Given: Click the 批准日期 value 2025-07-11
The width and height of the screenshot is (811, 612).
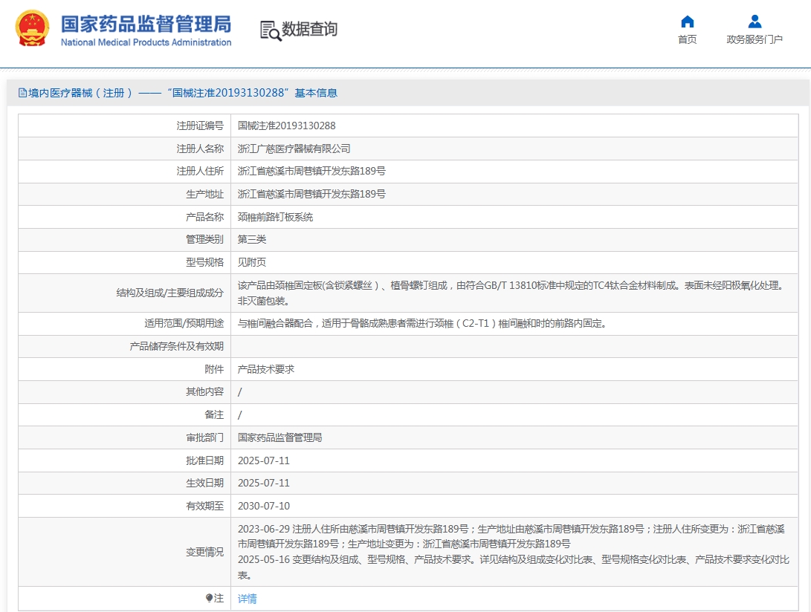Looking at the screenshot, I should [264, 460].
